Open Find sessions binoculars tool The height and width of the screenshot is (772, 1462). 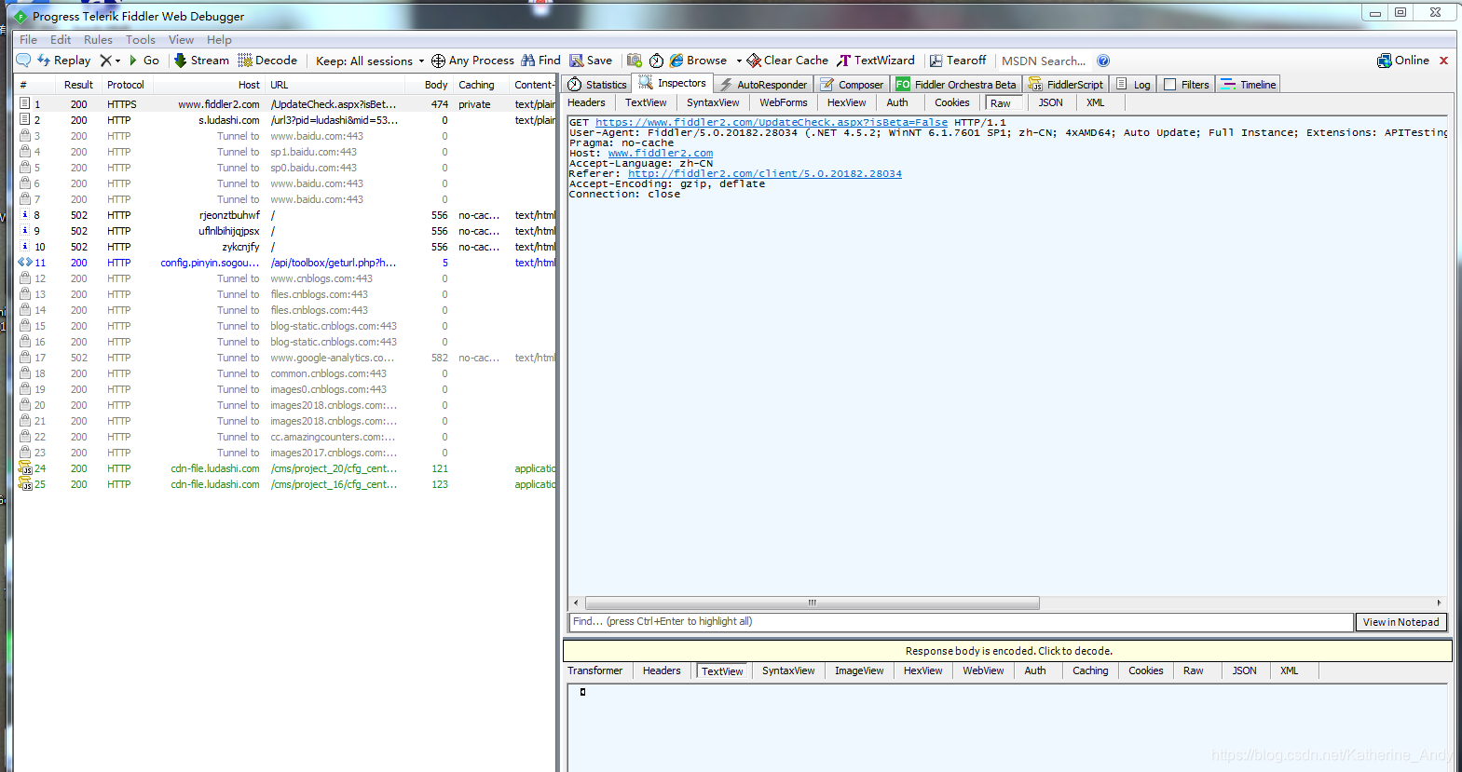click(540, 61)
